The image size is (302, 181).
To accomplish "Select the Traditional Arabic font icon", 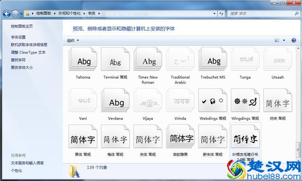I will (x=180, y=59).
